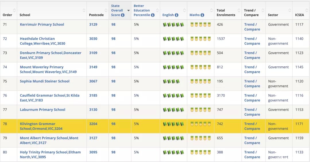Viewport: 310px width, 162px height.
Task: Click postcode 3204 link
Action: (x=93, y=124)
